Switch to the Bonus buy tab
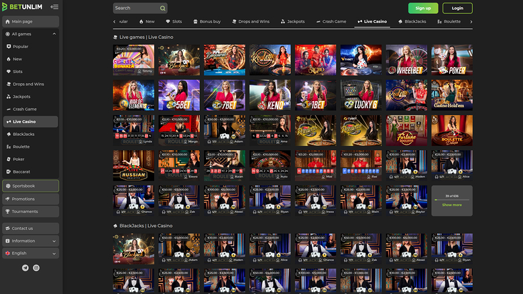 coord(209,21)
